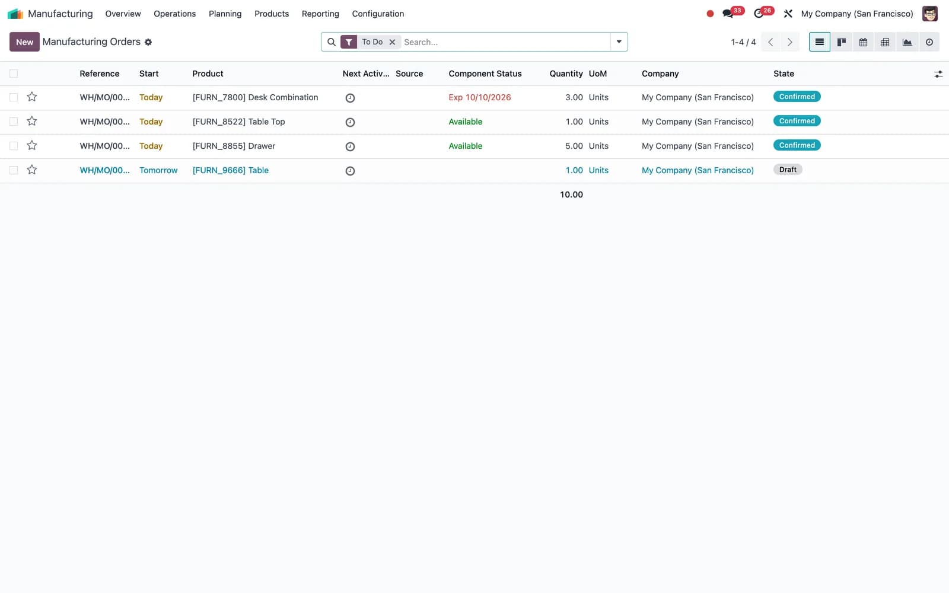Select the FURN_9666 Table row checkbox
The image size is (949, 593).
pyautogui.click(x=14, y=170)
